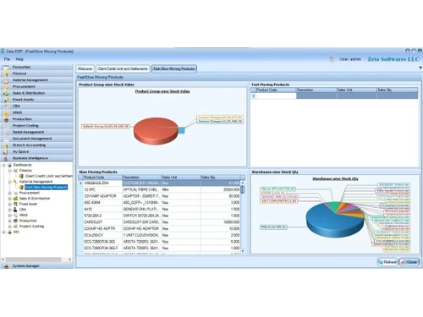Open the Business Intelligence sidebar section
The width and height of the screenshot is (423, 317).
click(x=36, y=158)
